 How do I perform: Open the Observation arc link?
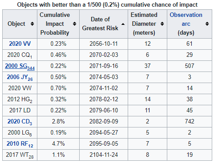[186, 19]
